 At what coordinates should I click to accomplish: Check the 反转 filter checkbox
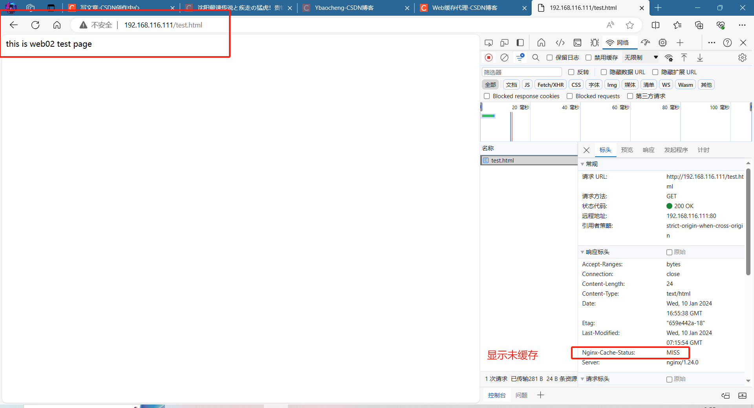[x=571, y=72]
